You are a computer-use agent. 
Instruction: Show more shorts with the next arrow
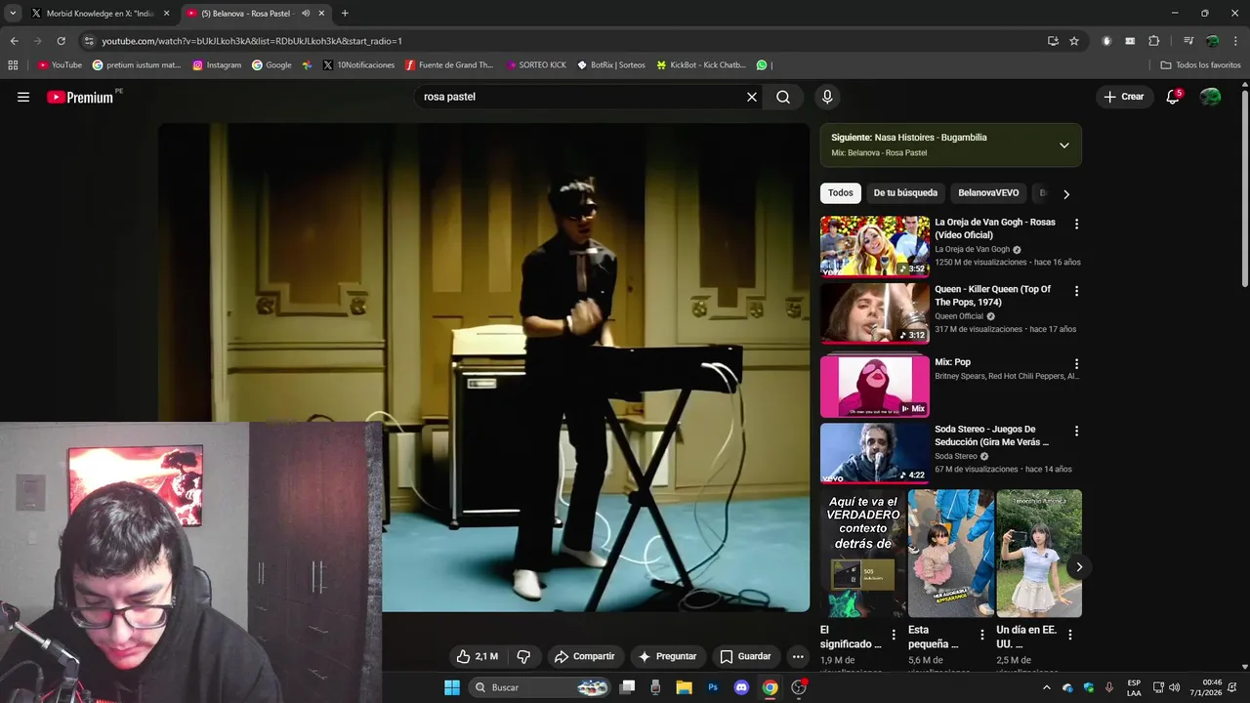pos(1079,566)
